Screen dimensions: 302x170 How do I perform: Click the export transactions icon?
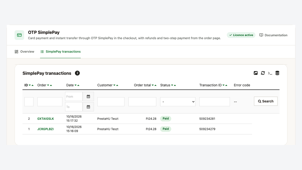click(x=256, y=73)
